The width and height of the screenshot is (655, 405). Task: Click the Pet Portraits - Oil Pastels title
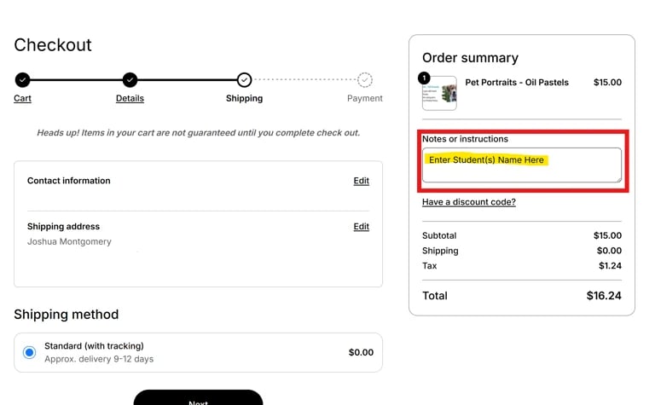pos(517,82)
